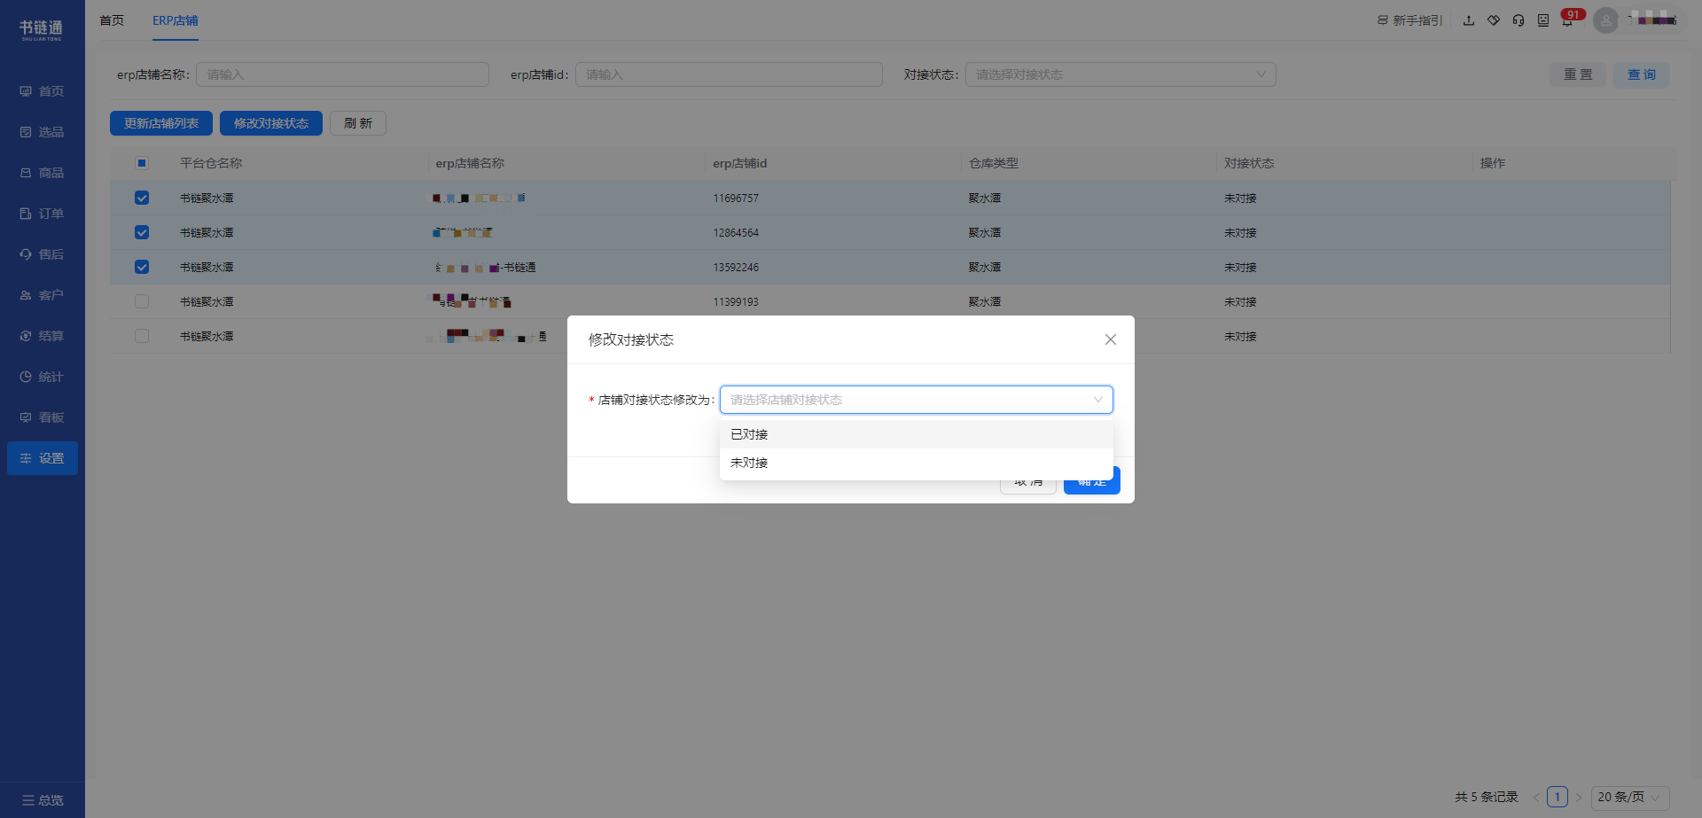Image resolution: width=1702 pixels, height=818 pixels.
Task: Click the upload icon in header
Action: [1469, 20]
